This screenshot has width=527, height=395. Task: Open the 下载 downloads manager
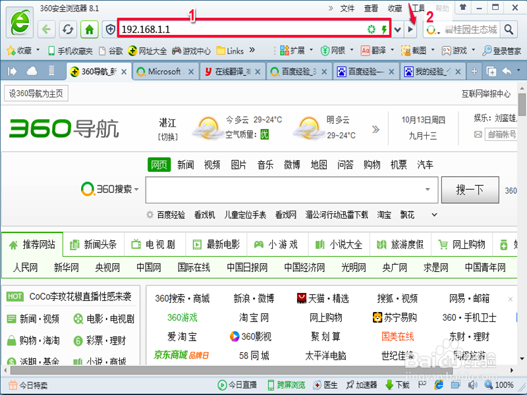coord(397,385)
